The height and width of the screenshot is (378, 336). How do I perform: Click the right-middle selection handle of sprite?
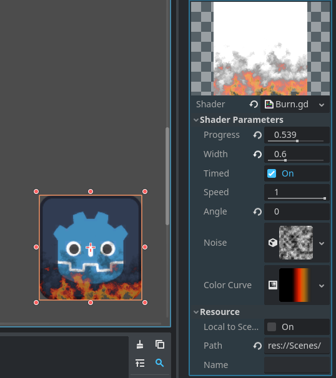[145, 247]
